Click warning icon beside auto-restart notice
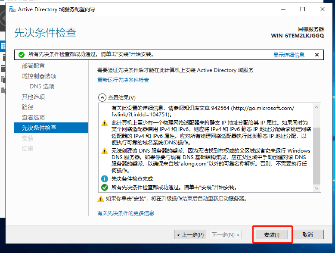335x253 pixels. [100, 199]
